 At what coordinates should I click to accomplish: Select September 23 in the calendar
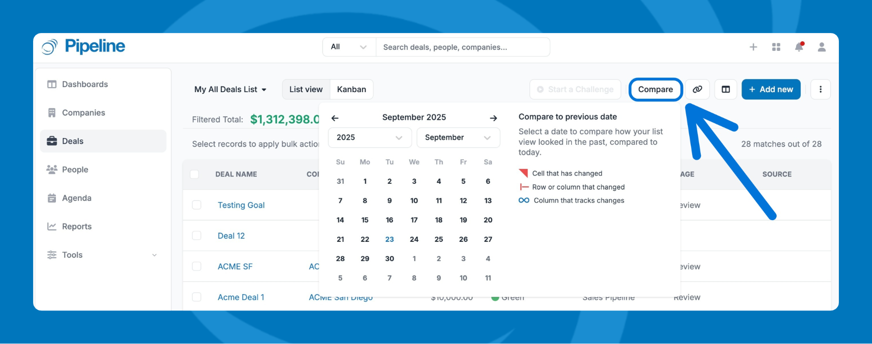coord(389,239)
